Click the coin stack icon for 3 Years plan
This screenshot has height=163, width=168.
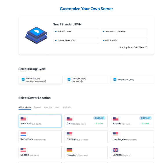pyautogui.click(x=23, y=80)
